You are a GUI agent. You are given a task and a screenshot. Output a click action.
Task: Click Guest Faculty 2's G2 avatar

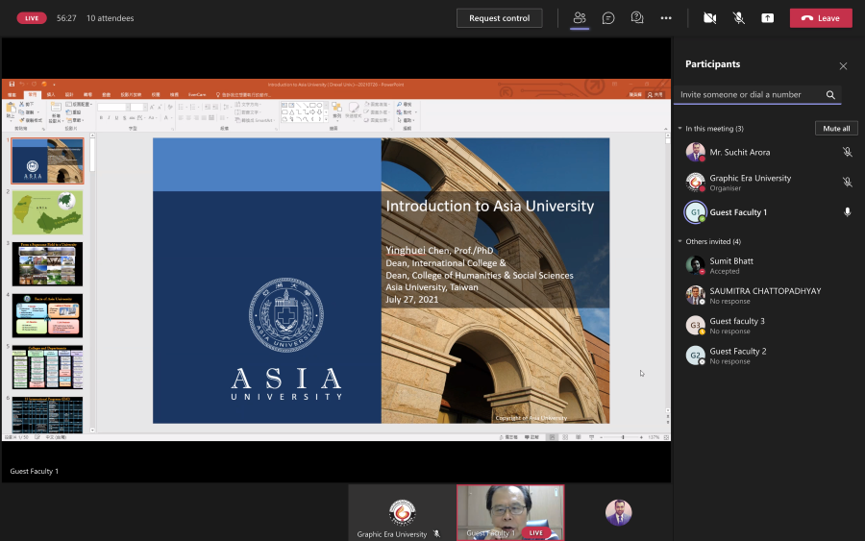[695, 356]
